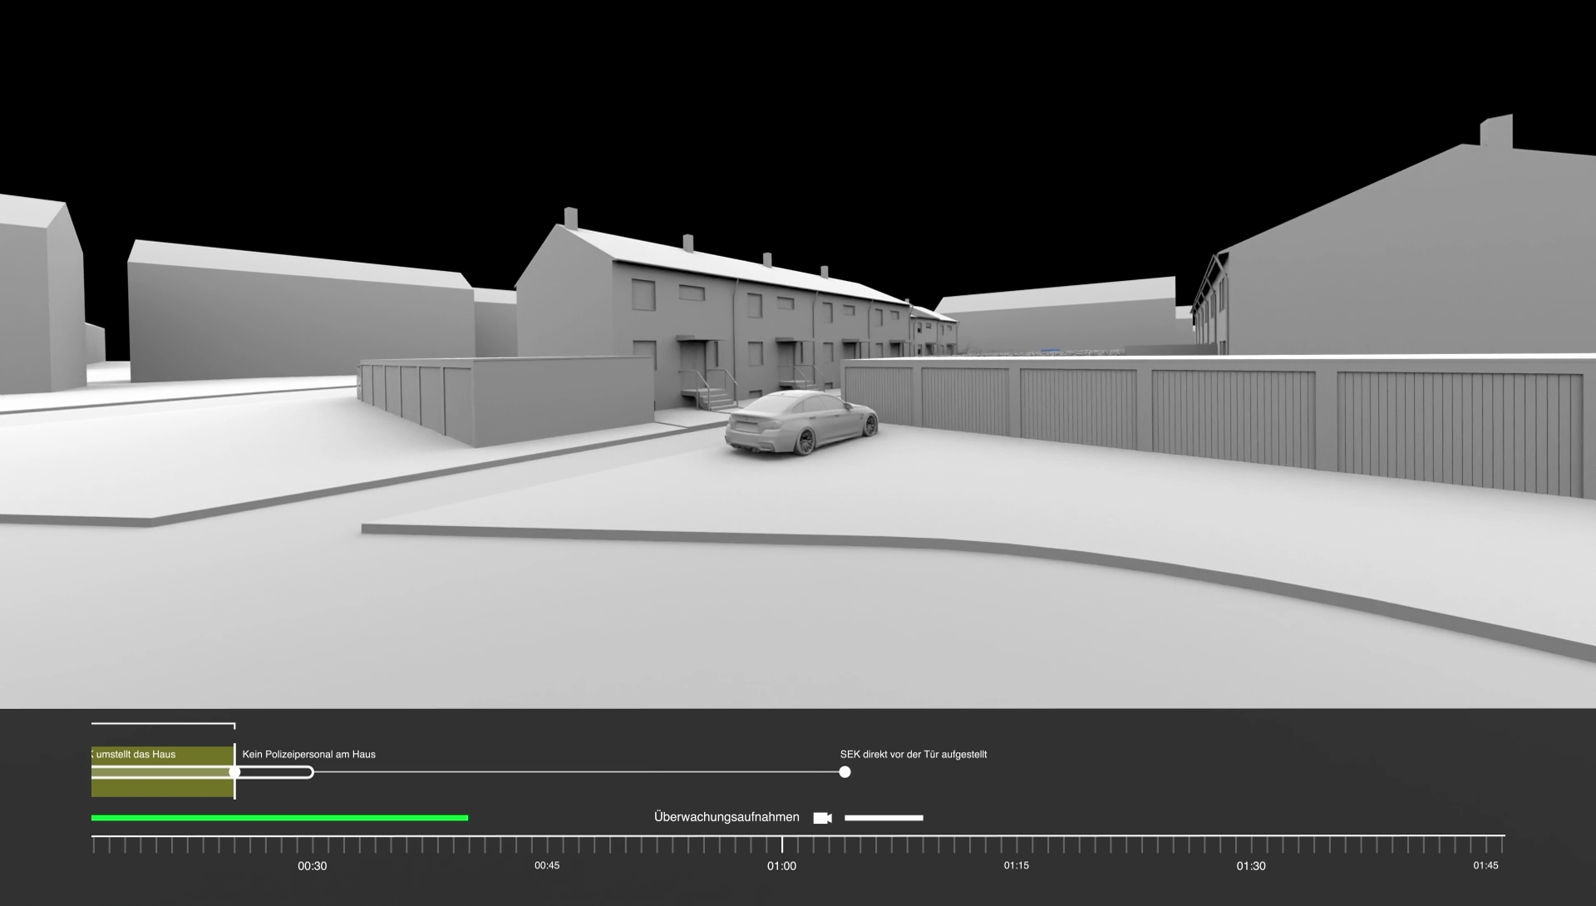Jump to 00:30 on the timeline ruler
Image resolution: width=1596 pixels, height=906 pixels.
(313, 845)
